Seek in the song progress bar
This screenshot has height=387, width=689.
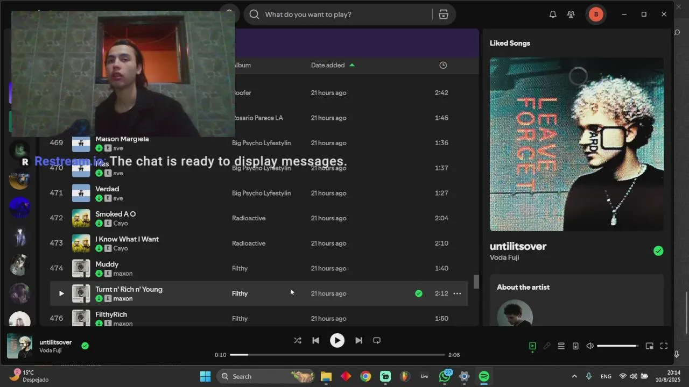[338, 355]
